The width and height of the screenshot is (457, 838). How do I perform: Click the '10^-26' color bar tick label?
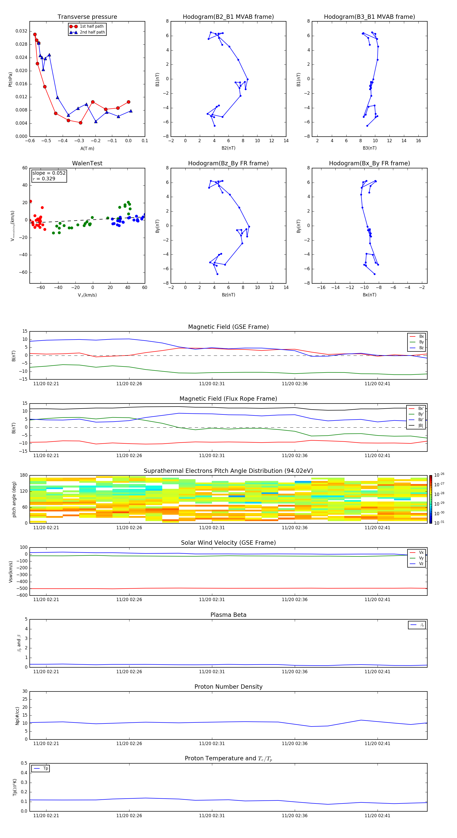439,475
